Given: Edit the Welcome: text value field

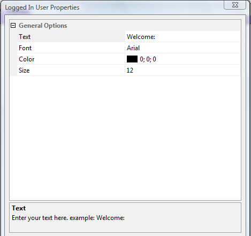Looking at the screenshot, I should pyautogui.click(x=183, y=37).
